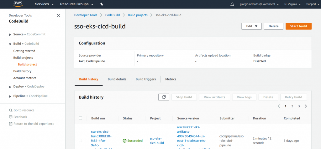Open Build history sidebar item

tap(22, 71)
